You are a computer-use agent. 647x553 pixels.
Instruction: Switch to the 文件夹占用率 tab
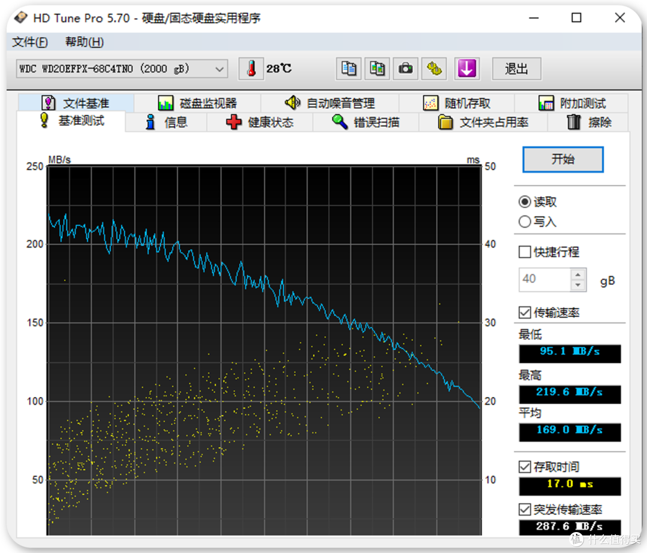(483, 122)
